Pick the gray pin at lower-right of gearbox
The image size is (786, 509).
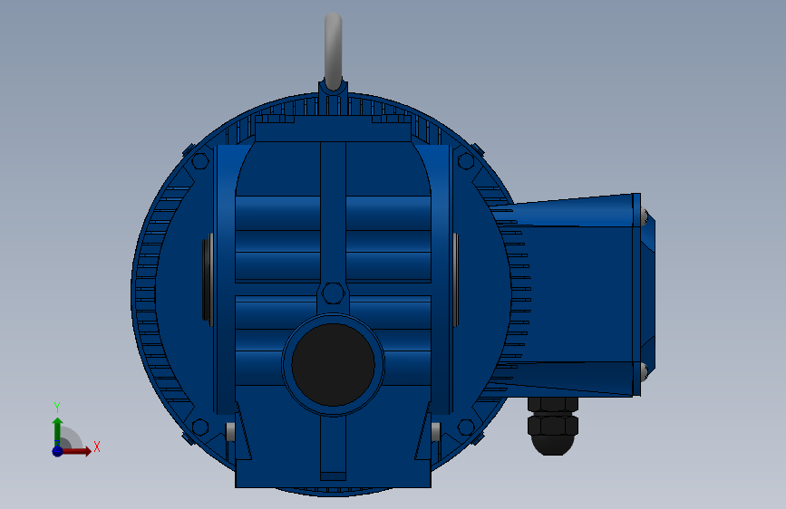pyautogui.click(x=435, y=432)
